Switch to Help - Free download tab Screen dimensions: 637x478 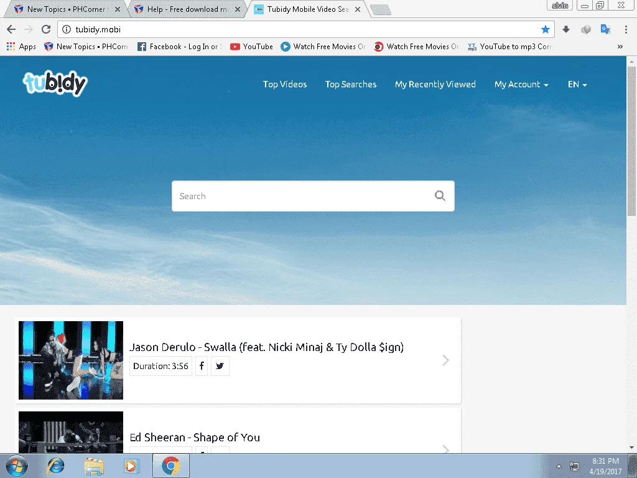tap(188, 9)
